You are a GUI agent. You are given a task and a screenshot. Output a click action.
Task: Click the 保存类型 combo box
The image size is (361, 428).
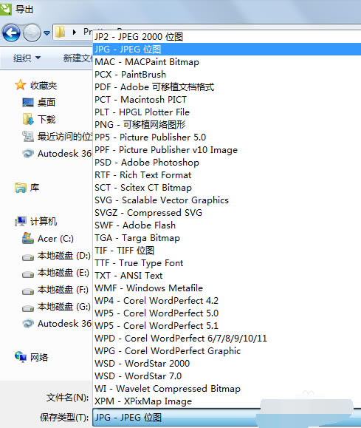227,418
